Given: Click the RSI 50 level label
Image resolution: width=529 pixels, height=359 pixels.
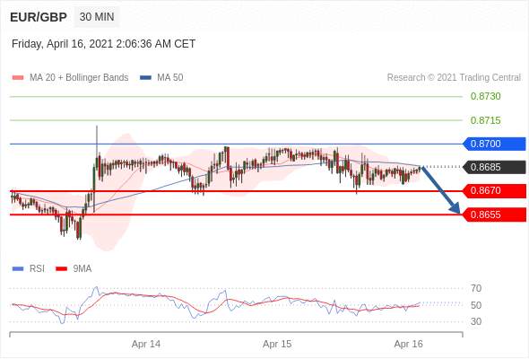Looking at the screenshot, I should click(x=476, y=305).
